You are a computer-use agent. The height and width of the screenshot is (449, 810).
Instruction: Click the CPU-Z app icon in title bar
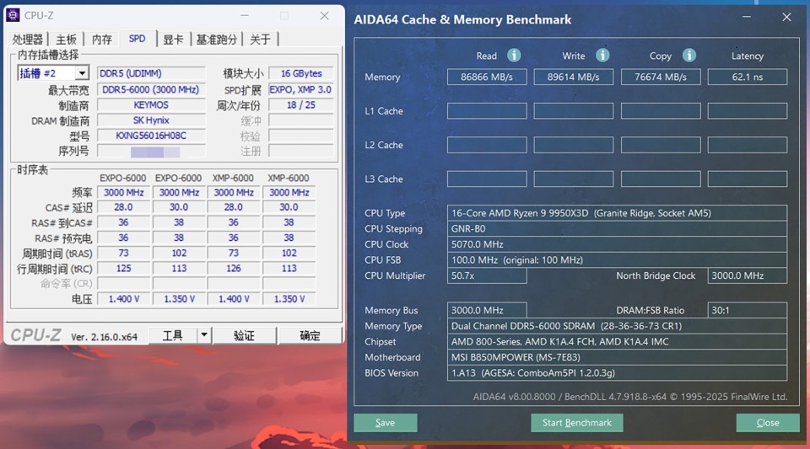13,15
